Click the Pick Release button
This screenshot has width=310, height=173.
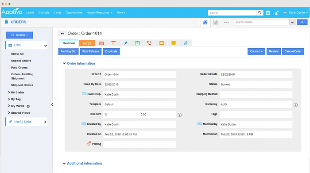pos(91,51)
